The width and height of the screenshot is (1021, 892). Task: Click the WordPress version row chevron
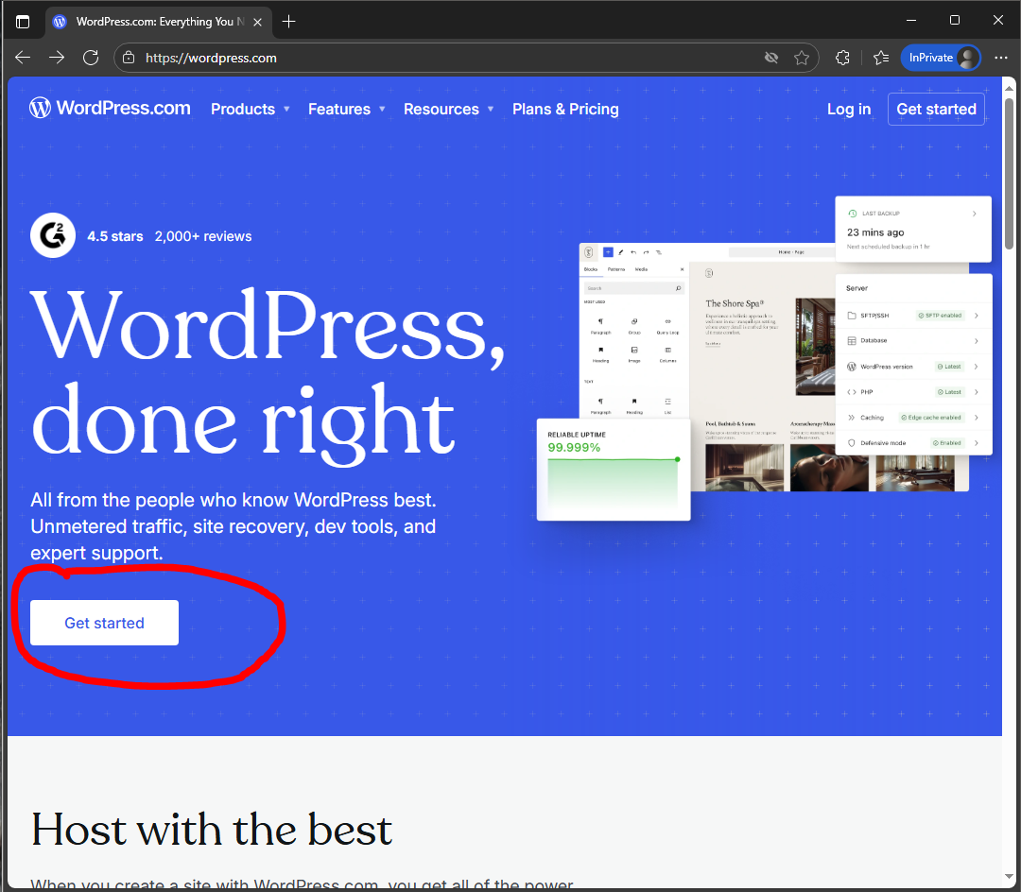point(976,367)
